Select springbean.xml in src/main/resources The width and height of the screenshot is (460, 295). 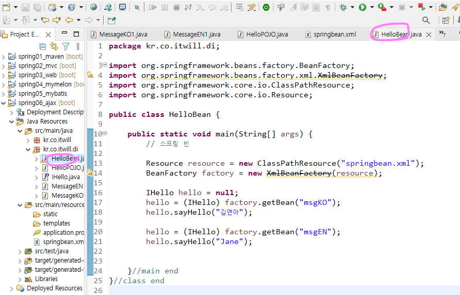click(x=63, y=242)
